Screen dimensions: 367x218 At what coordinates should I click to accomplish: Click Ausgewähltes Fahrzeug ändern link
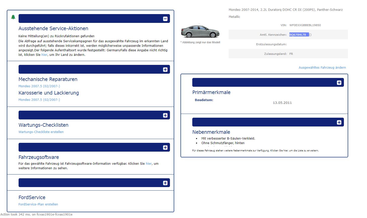coord(322,68)
